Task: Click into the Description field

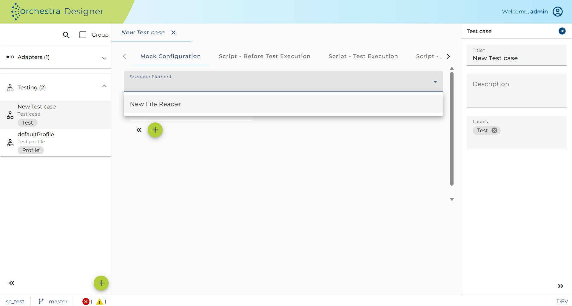Action: pyautogui.click(x=517, y=91)
